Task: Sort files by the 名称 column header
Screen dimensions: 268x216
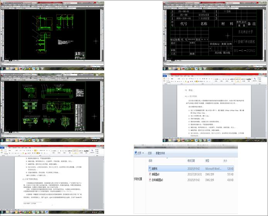Action: point(150,161)
